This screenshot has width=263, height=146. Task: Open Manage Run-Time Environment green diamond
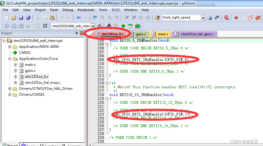click(123, 26)
